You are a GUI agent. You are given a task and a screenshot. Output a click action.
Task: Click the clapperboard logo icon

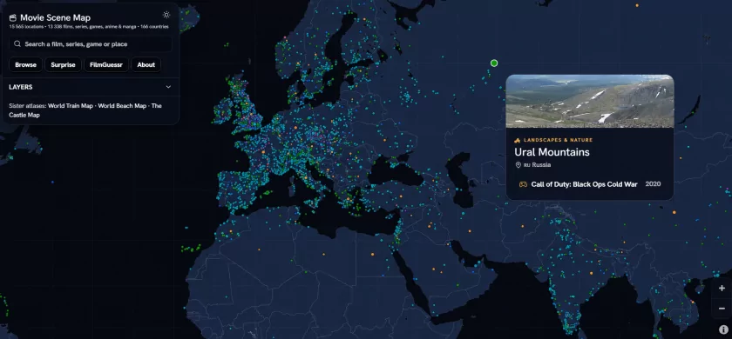tap(12, 17)
